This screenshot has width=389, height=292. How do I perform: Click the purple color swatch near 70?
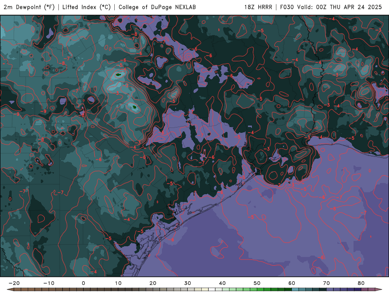(x=330, y=290)
